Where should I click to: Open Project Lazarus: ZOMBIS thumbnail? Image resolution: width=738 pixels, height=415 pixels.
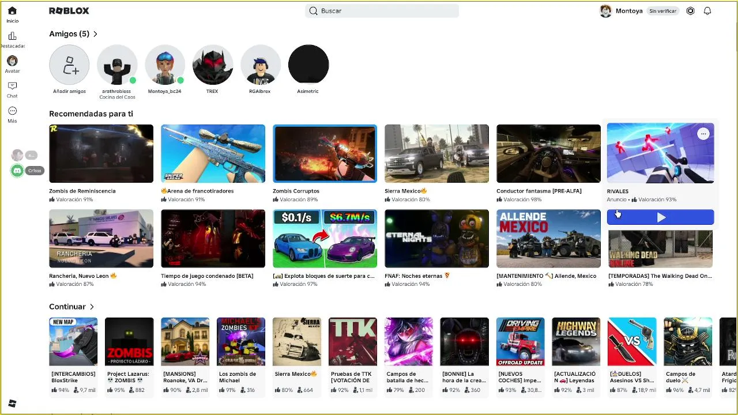coord(129,341)
